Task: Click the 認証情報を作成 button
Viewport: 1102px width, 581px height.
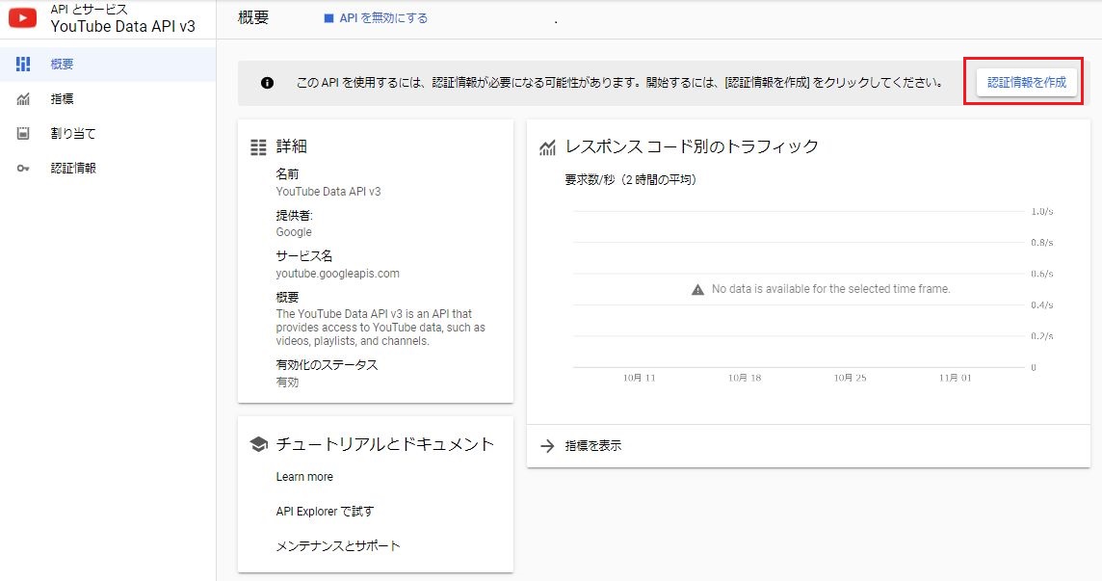Action: point(1026,82)
